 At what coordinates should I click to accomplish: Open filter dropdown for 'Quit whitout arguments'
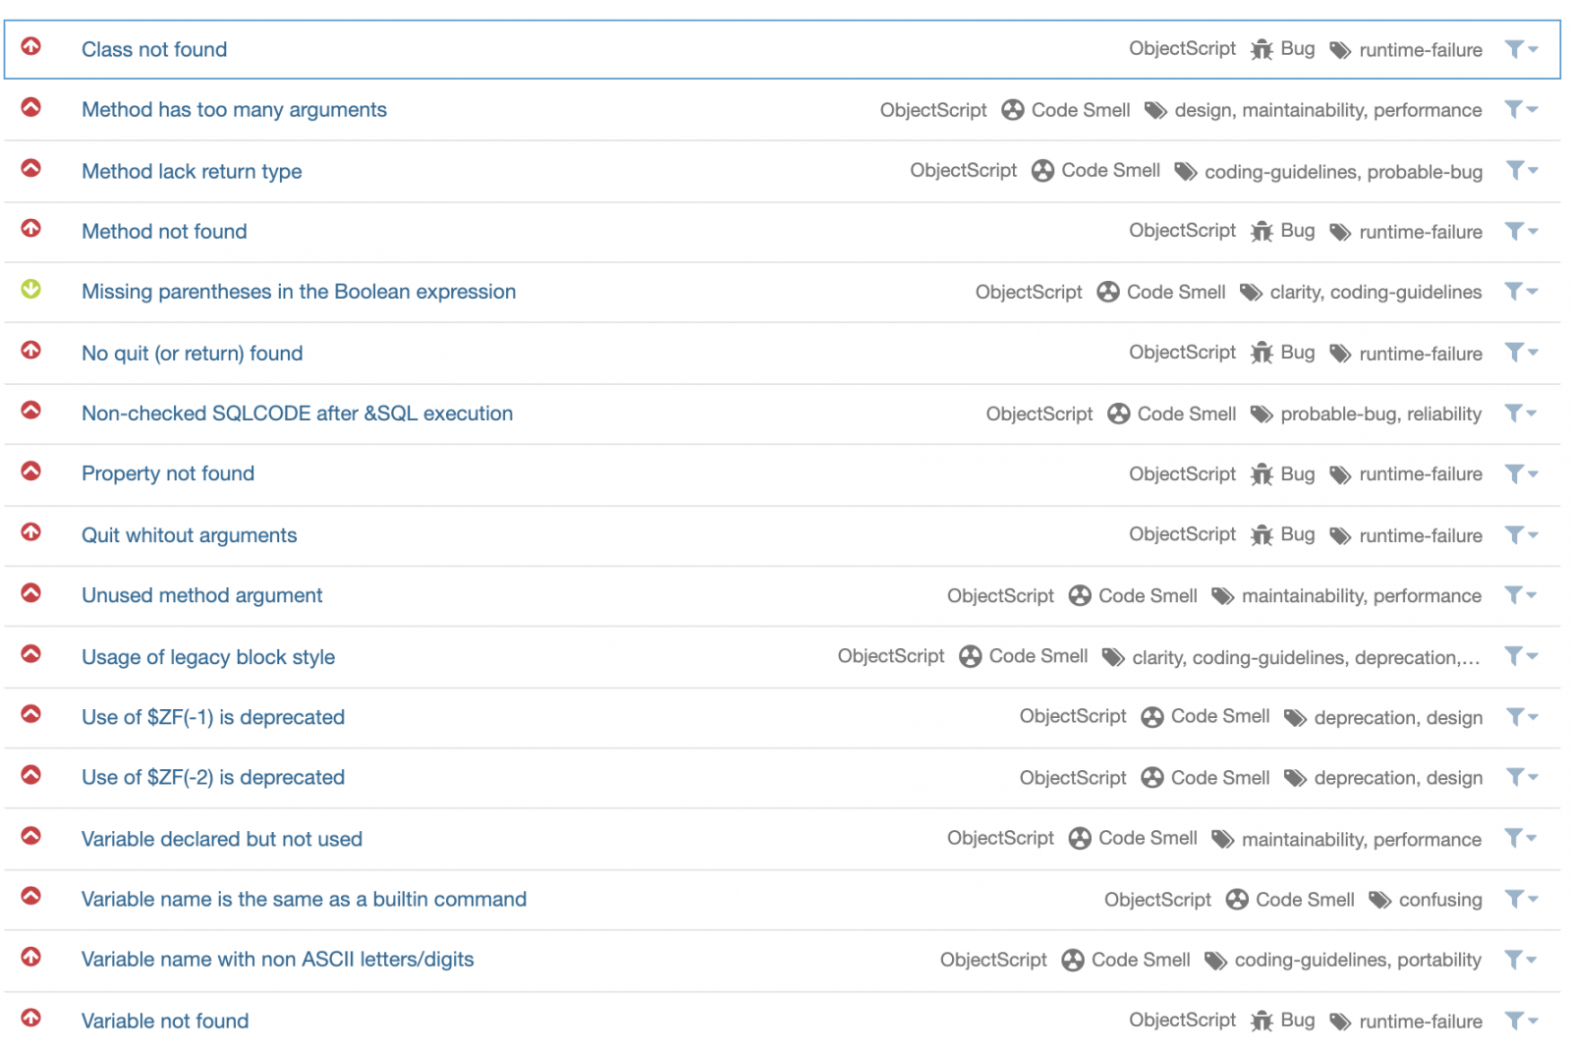1521,535
